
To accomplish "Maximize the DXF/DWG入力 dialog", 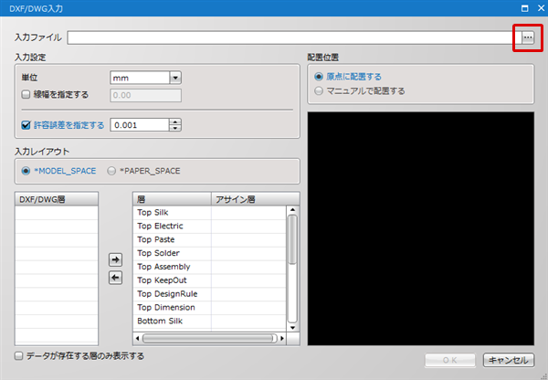I will pos(524,8).
